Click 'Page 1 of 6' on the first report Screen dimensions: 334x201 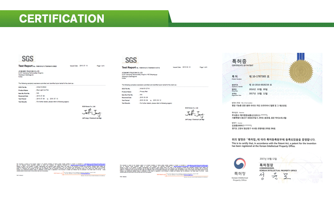point(101,66)
